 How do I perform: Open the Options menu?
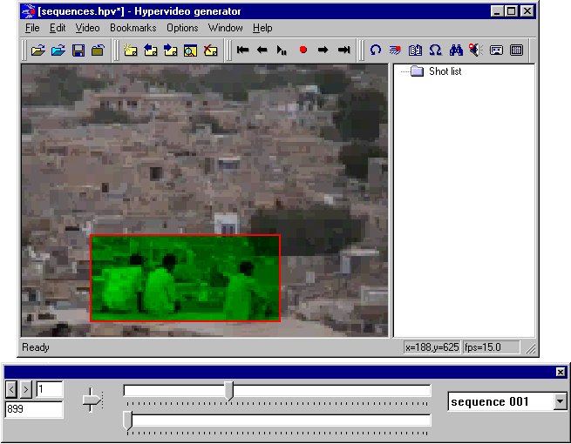(x=182, y=28)
